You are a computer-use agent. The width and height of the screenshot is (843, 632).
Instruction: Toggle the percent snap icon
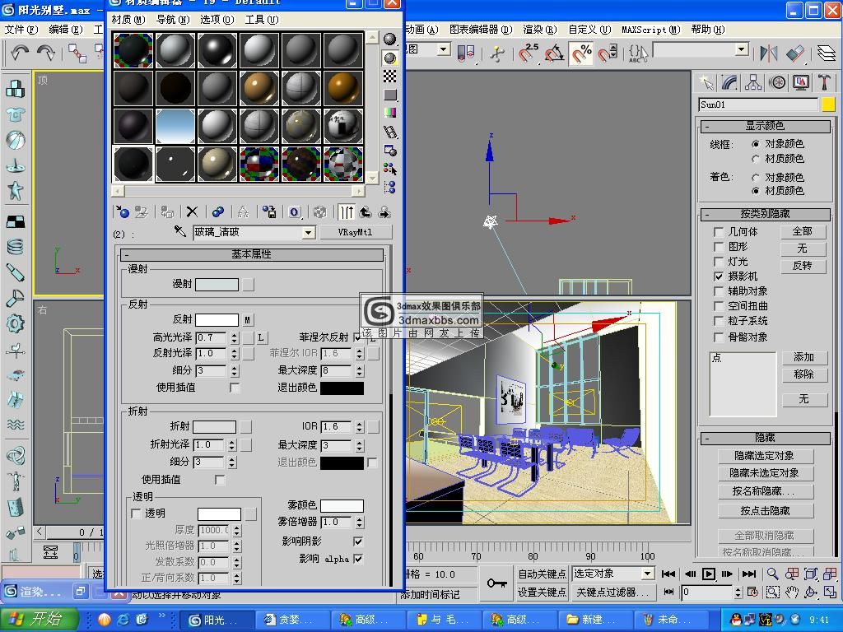tap(581, 53)
